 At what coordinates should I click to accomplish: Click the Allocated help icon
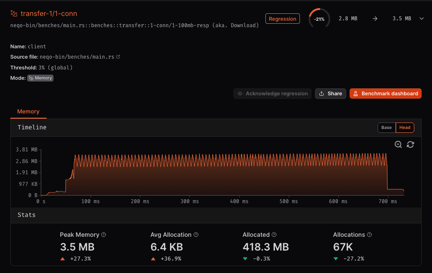point(274,235)
